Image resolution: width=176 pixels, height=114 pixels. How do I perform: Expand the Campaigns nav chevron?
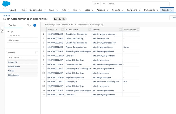(140, 10)
